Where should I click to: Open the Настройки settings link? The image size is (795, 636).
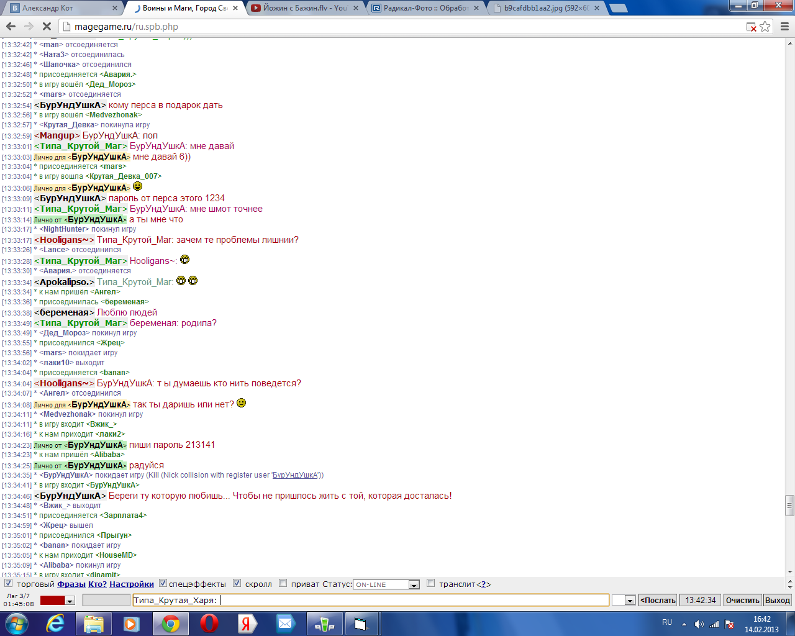pos(132,584)
